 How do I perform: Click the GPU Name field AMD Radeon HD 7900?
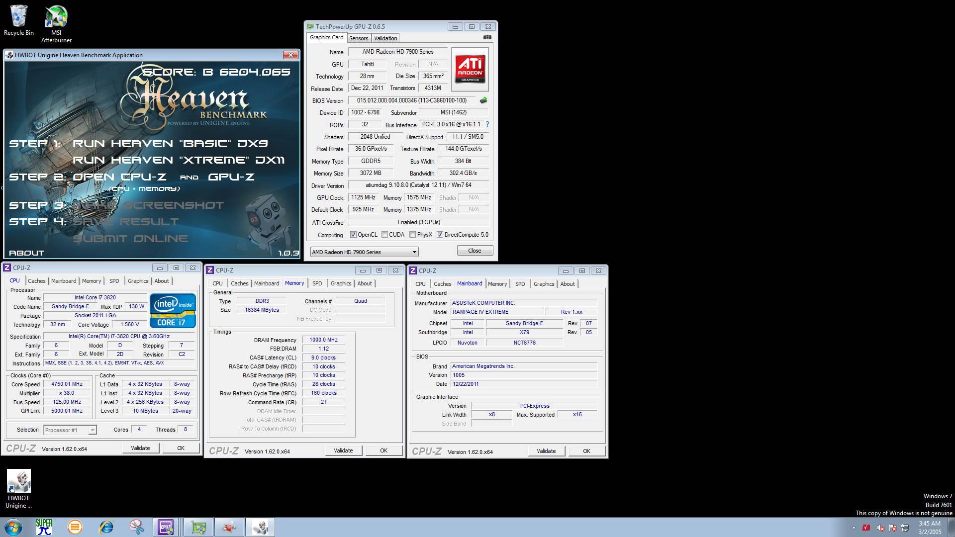pos(397,52)
